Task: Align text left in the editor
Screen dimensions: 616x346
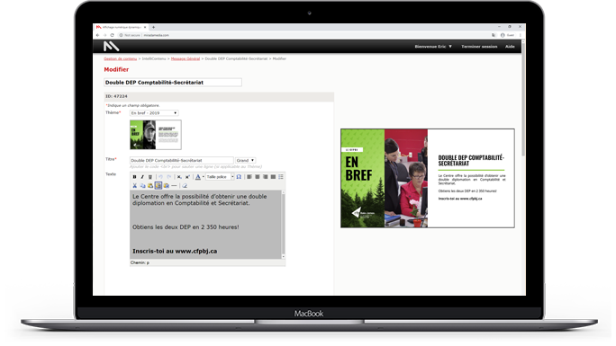Action: coord(249,177)
